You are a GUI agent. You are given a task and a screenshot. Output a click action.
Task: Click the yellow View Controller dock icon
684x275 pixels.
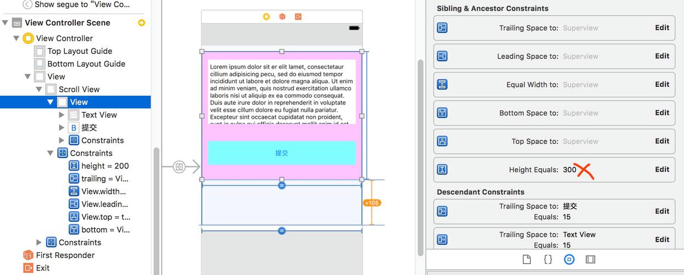pos(266,16)
